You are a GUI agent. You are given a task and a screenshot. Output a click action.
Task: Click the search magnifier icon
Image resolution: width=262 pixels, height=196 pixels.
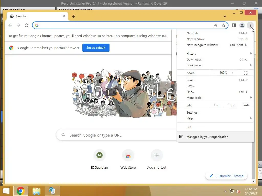(63, 135)
